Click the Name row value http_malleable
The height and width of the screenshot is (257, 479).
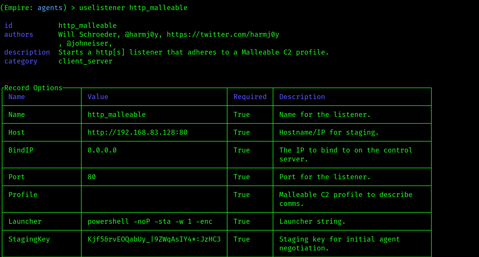coord(116,115)
